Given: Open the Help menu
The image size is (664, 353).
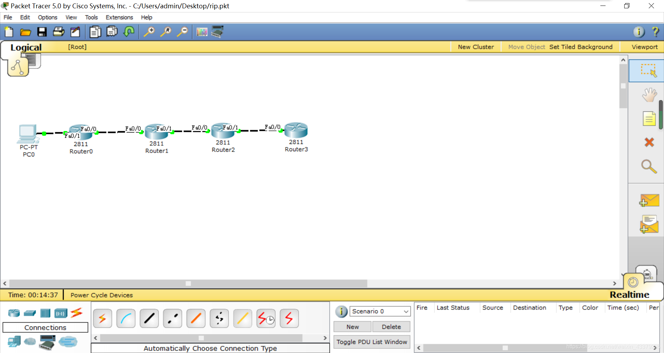Looking at the screenshot, I should click(x=147, y=17).
